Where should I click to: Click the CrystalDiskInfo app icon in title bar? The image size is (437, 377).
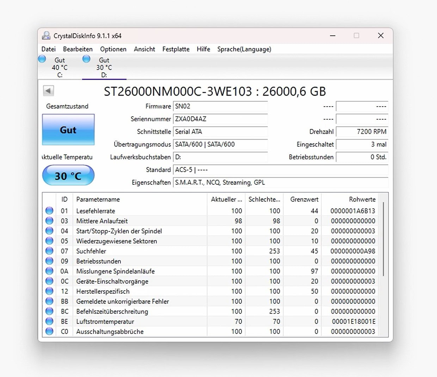point(46,36)
